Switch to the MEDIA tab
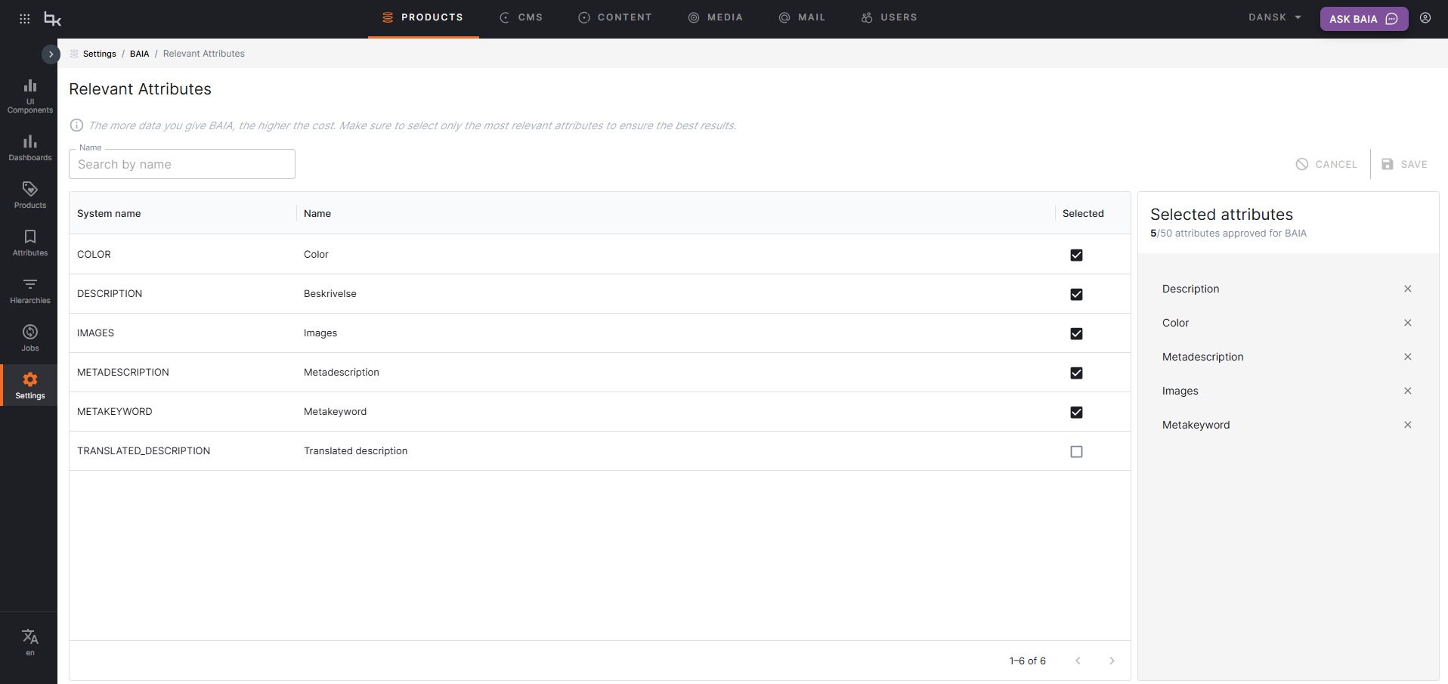Image resolution: width=1448 pixels, height=684 pixels. click(716, 17)
